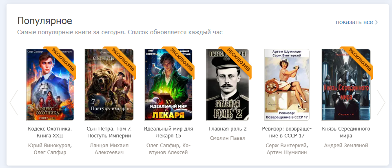The height and width of the screenshot is (168, 392).
Task: Click title 'Ревизор: возвращение в СССР 17'
Action: click(x=287, y=133)
